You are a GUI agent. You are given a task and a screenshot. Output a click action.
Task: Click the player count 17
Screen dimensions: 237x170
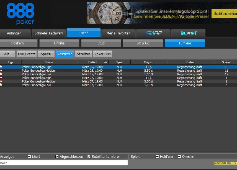click(x=226, y=74)
